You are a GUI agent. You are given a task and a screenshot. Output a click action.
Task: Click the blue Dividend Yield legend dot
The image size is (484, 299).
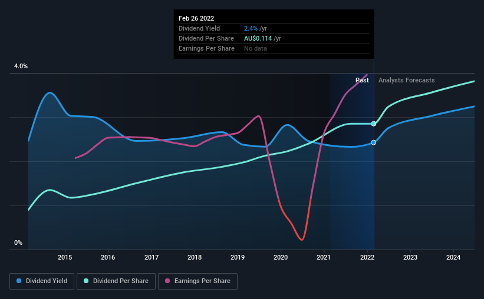click(19, 281)
